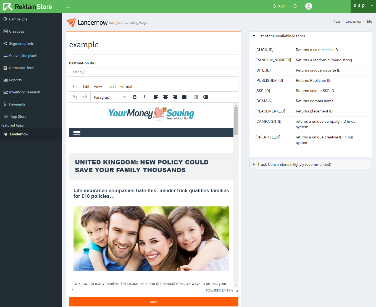Open the dsp account dropdown
Screen dimensions: 376x307
[x=363, y=6]
